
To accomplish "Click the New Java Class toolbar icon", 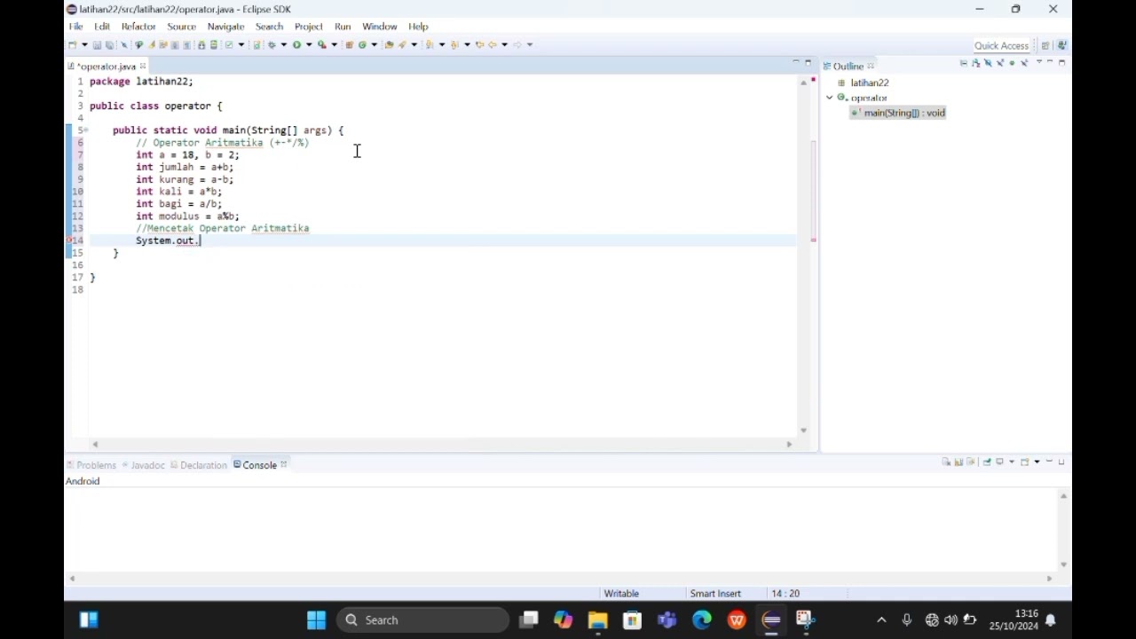I will (x=362, y=44).
